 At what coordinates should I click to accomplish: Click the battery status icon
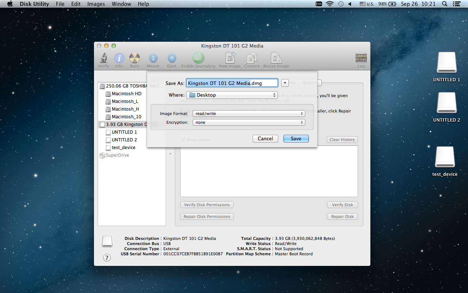[392, 4]
